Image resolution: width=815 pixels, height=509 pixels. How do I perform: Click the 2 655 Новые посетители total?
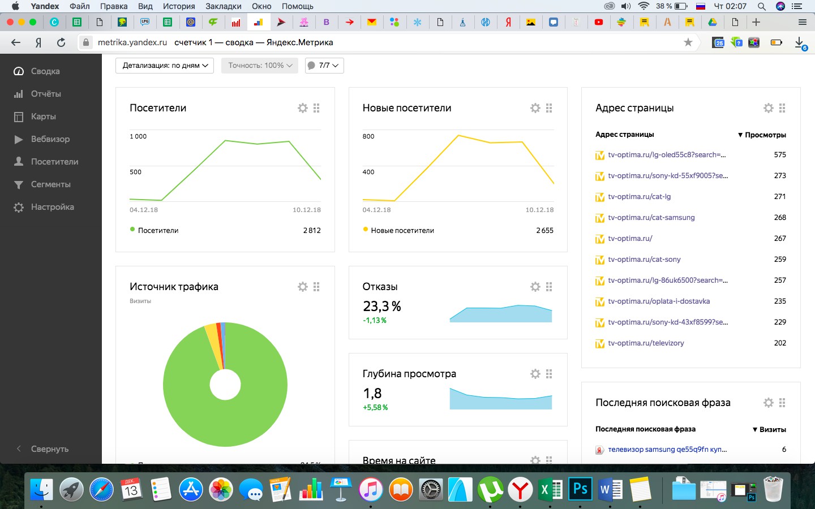tap(544, 230)
